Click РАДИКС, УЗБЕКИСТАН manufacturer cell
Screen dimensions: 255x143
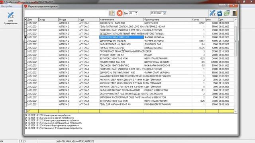[168, 90]
